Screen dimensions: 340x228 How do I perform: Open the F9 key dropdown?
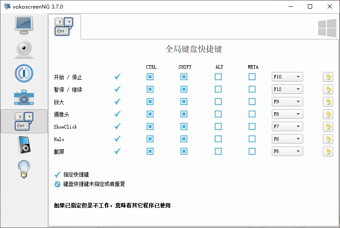(x=287, y=102)
